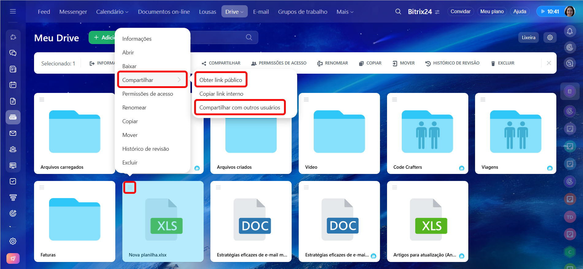Open Drive settings gear icon
The height and width of the screenshot is (269, 583).
click(x=550, y=37)
